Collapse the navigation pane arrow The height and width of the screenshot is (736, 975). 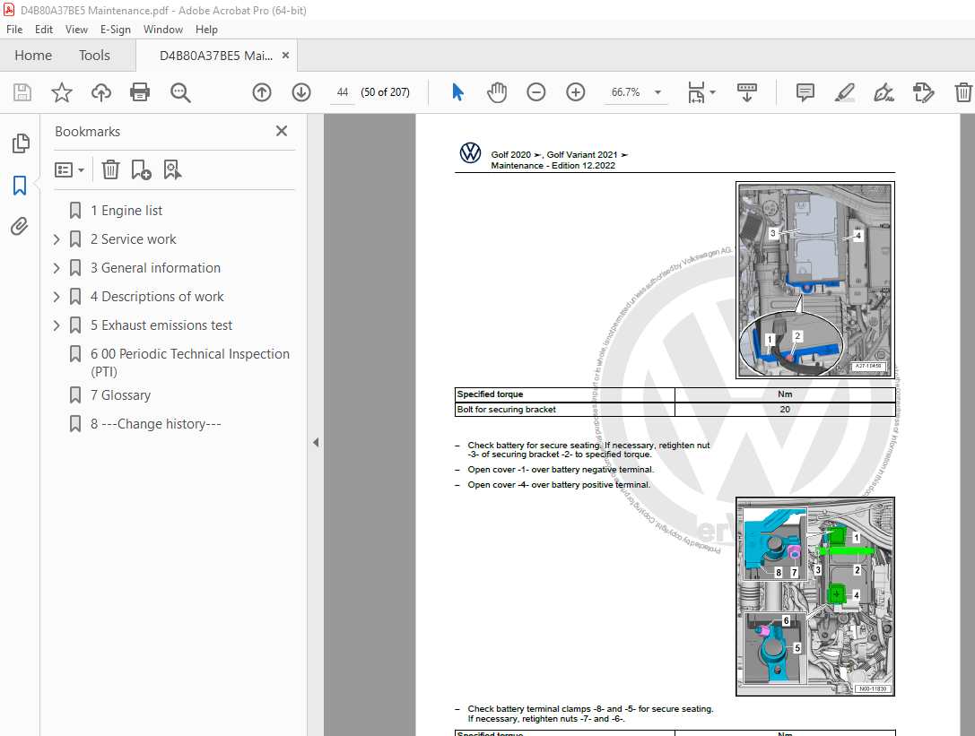pos(316,443)
